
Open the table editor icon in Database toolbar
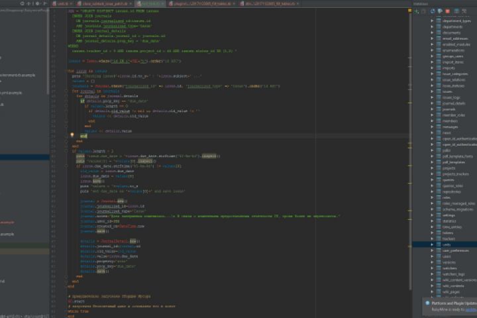(456, 11)
